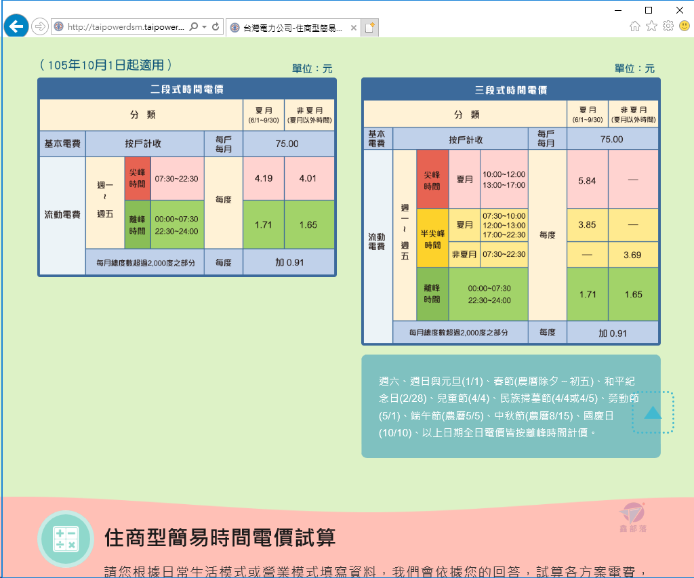
Task: Open browser Tools gear icon
Action: (668, 26)
